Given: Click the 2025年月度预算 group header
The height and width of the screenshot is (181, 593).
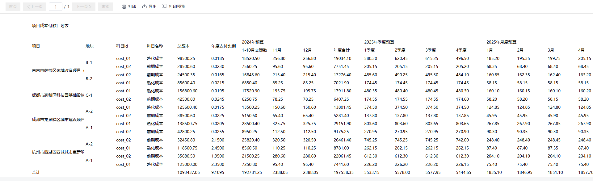Looking at the screenshot, I should (501, 42).
